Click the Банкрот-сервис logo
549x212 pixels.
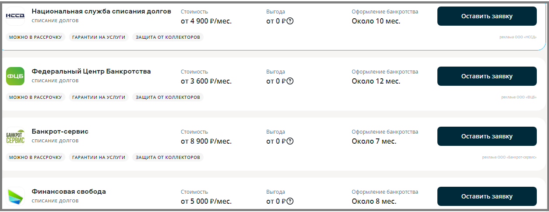click(x=15, y=136)
